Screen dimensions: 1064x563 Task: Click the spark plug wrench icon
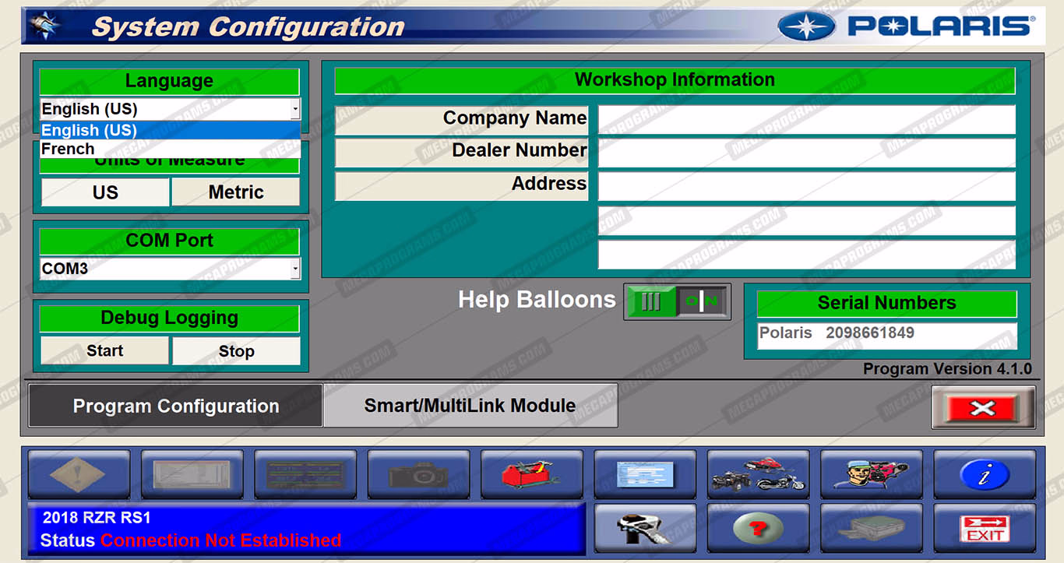(x=645, y=529)
